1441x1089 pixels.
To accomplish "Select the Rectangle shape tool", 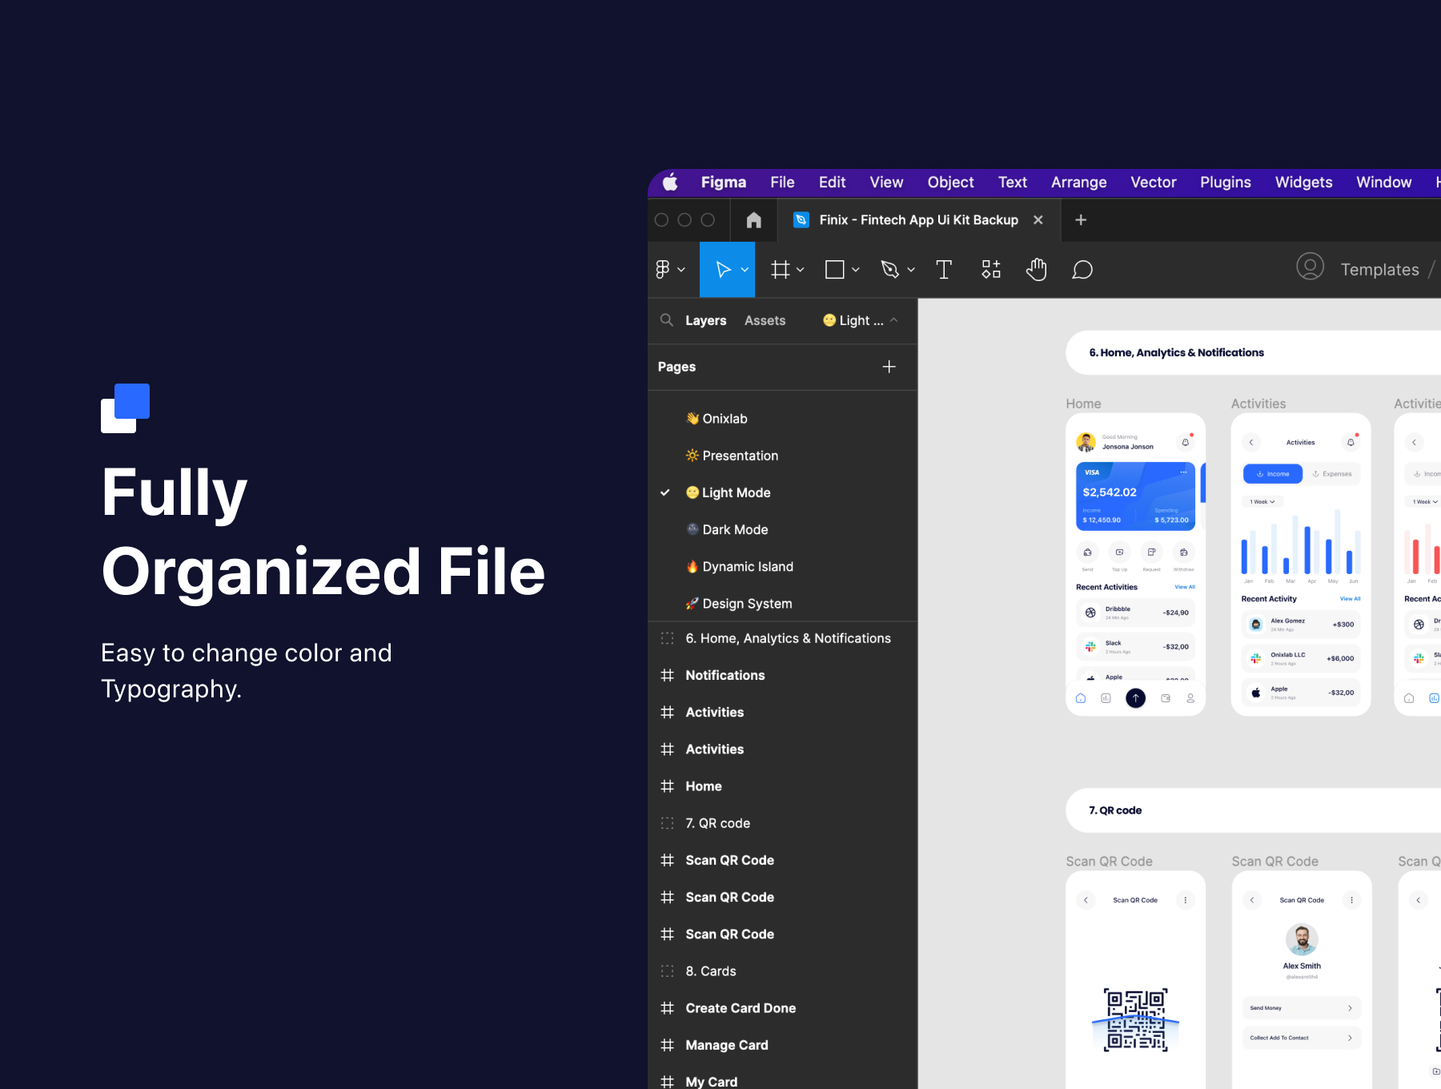I will pyautogui.click(x=834, y=270).
